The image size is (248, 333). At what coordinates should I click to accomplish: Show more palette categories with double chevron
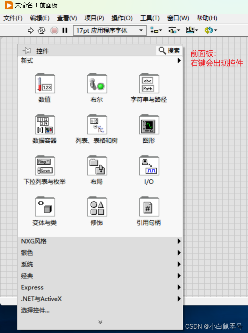[x=100, y=322]
